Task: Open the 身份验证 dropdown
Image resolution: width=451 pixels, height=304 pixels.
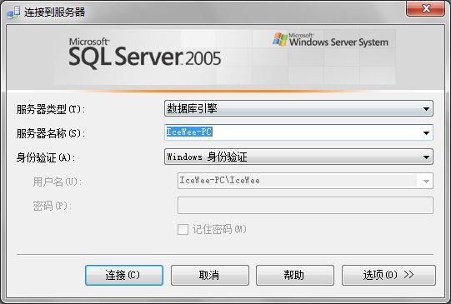Action: tap(298, 157)
